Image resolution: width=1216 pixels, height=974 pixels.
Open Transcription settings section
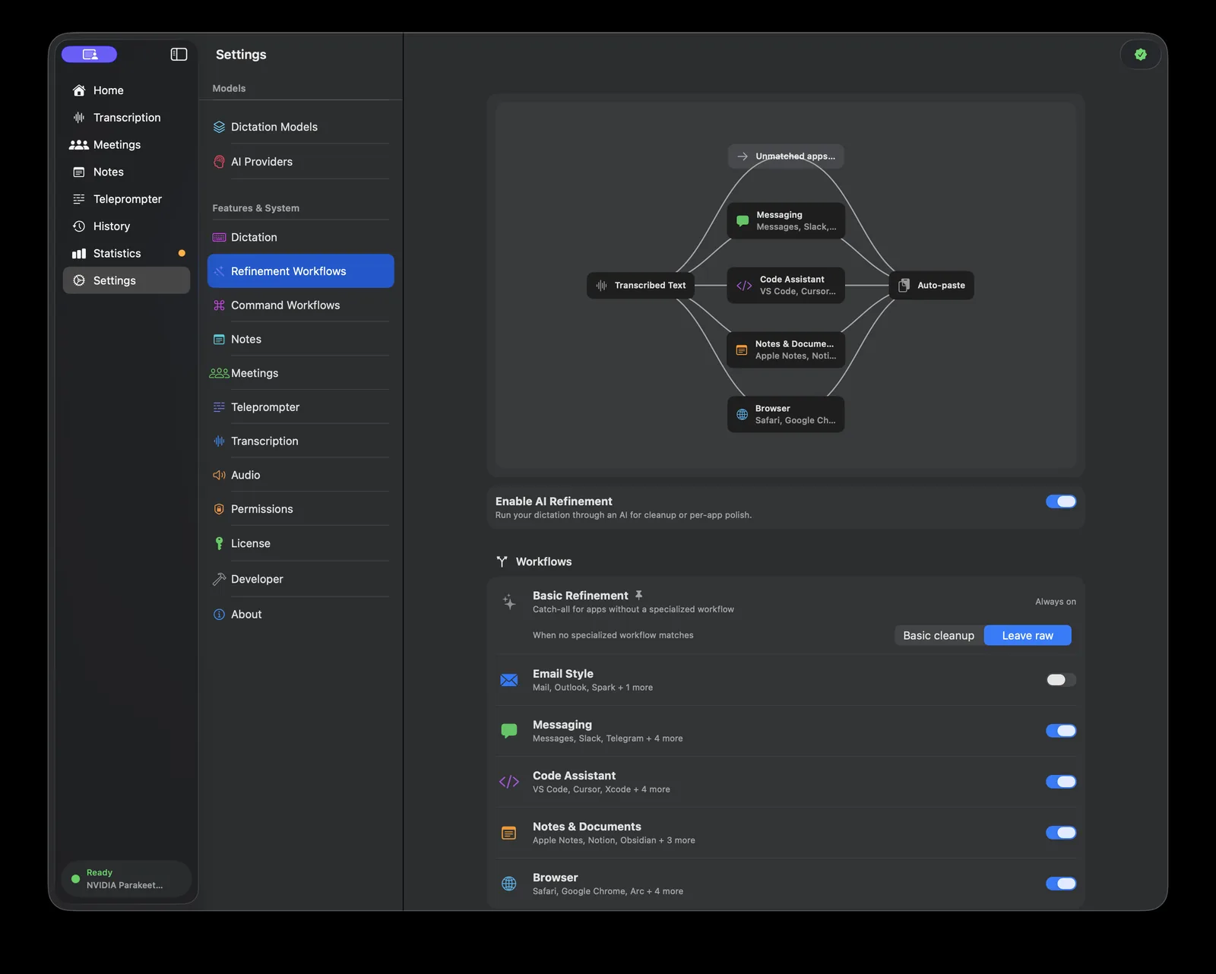(300, 441)
